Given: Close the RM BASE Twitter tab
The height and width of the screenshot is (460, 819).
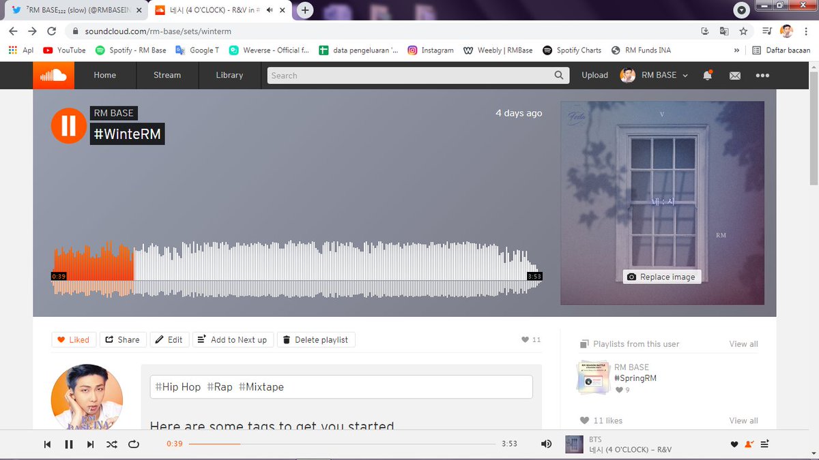Looking at the screenshot, I should click(x=139, y=11).
